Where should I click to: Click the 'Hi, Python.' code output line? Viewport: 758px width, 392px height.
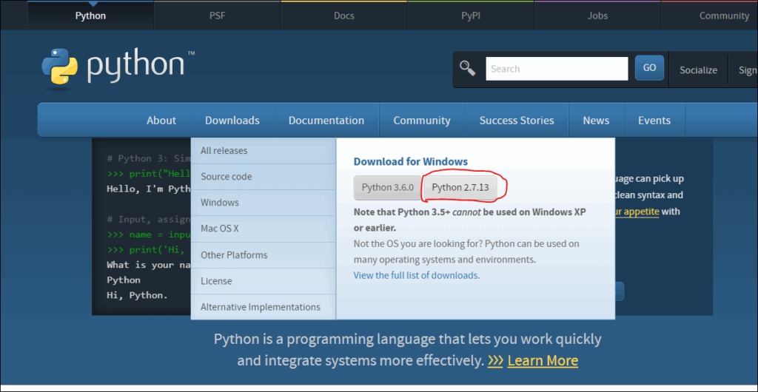[137, 295]
